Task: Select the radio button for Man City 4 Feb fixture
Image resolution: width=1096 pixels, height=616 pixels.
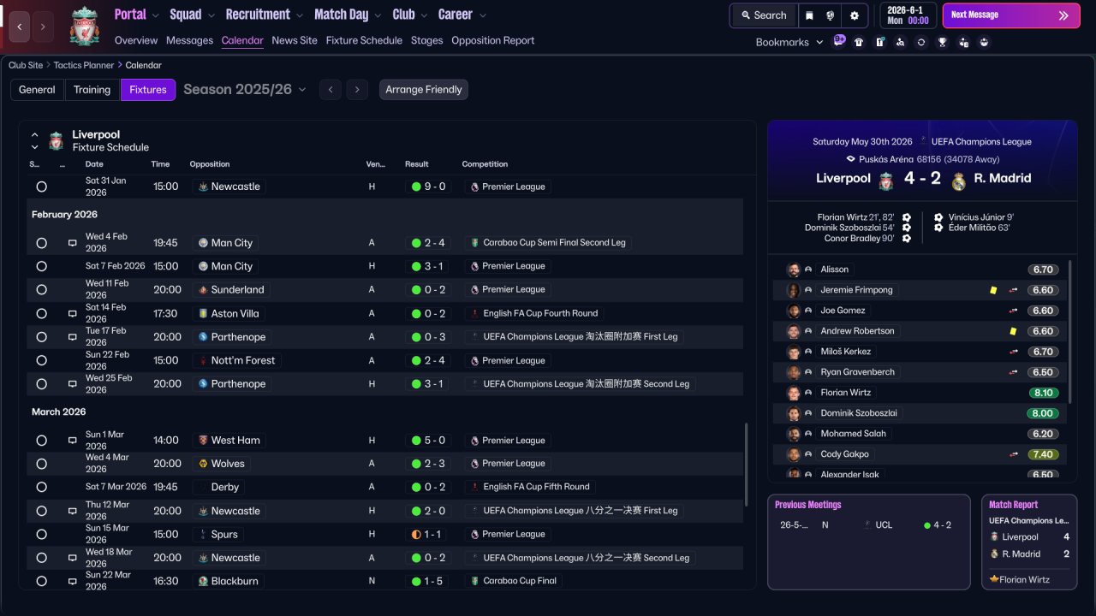Action: [x=41, y=243]
